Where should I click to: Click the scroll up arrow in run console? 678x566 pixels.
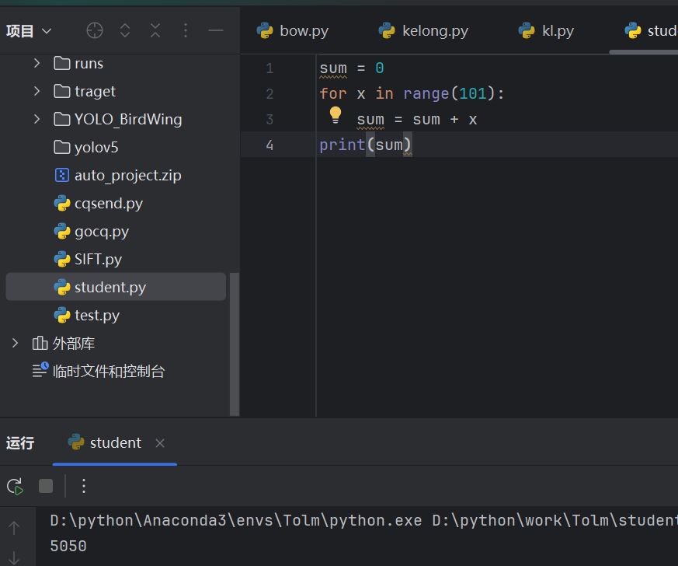click(x=15, y=529)
